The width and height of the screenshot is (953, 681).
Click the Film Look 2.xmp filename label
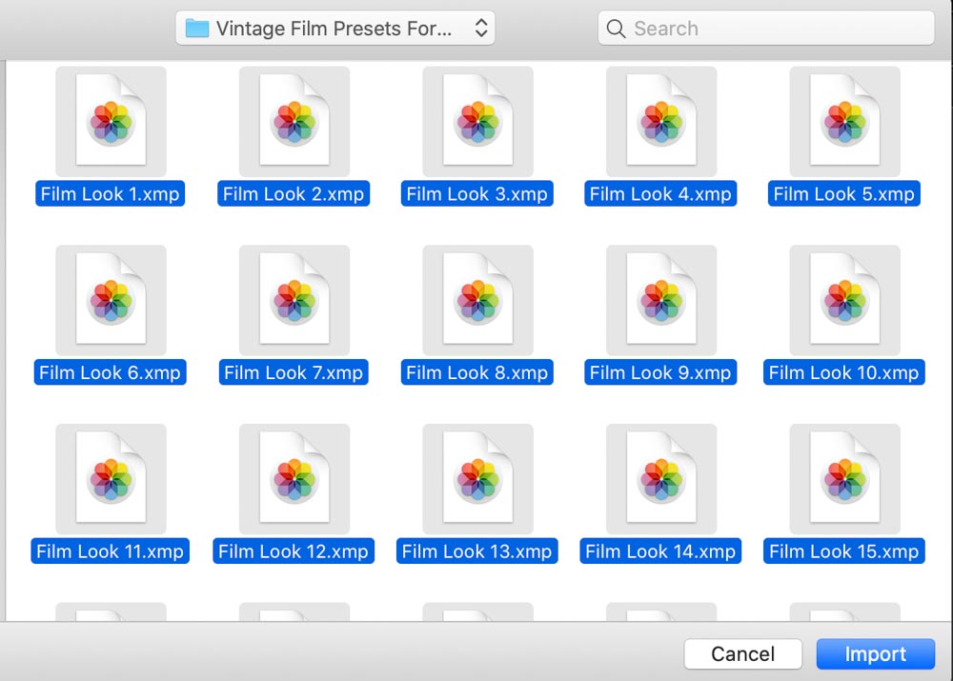[294, 193]
